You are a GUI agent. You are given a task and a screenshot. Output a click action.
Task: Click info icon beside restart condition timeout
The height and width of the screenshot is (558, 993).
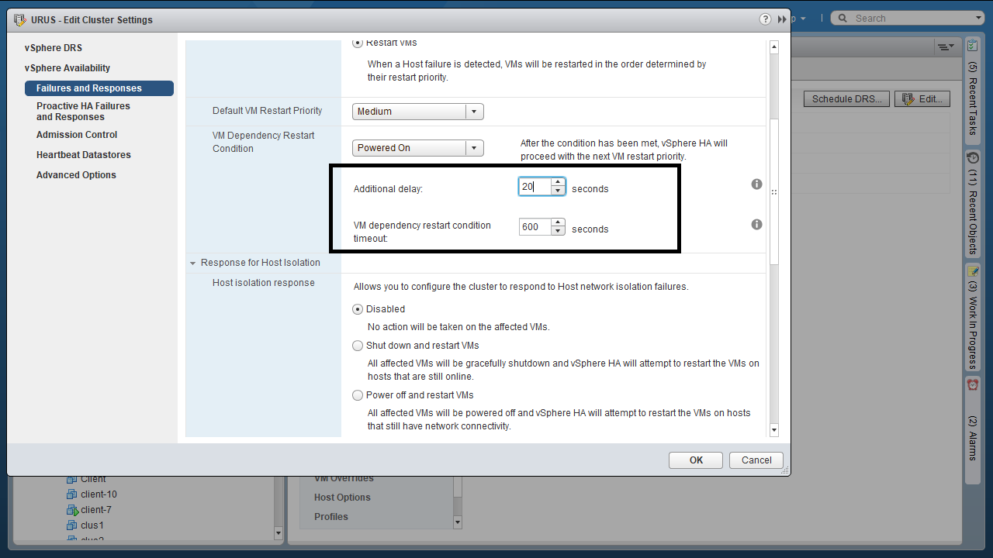tap(756, 225)
